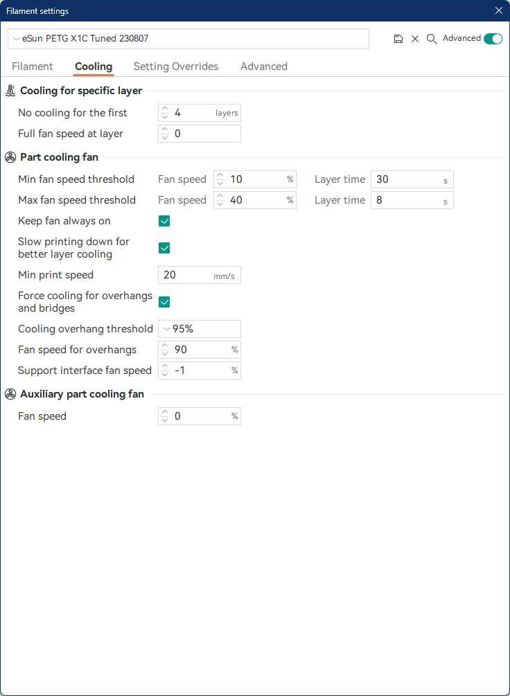This screenshot has width=510, height=696.
Task: Click the Min print speed field
Action: (x=200, y=275)
